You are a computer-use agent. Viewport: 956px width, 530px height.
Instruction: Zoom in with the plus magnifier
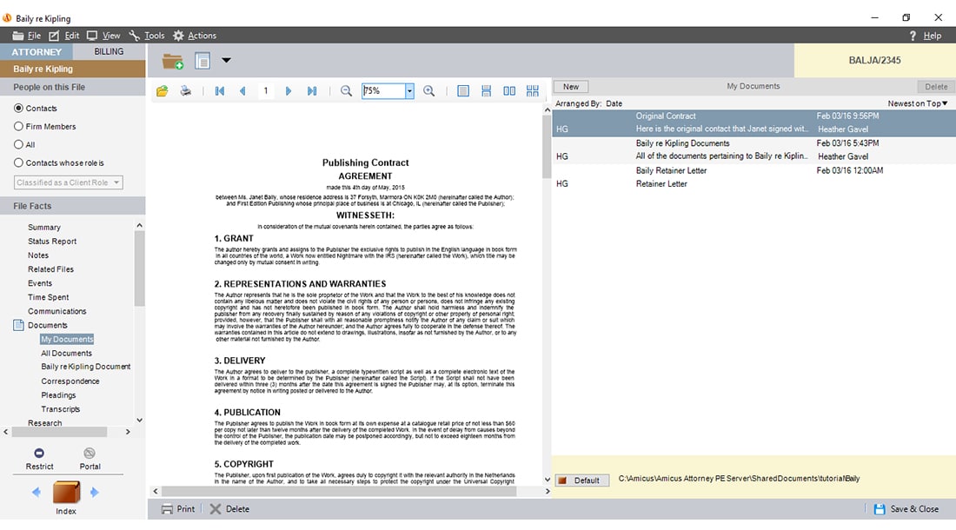pyautogui.click(x=429, y=91)
